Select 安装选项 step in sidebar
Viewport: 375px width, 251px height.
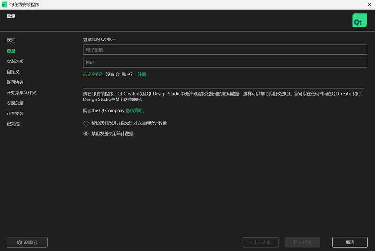[15, 61]
